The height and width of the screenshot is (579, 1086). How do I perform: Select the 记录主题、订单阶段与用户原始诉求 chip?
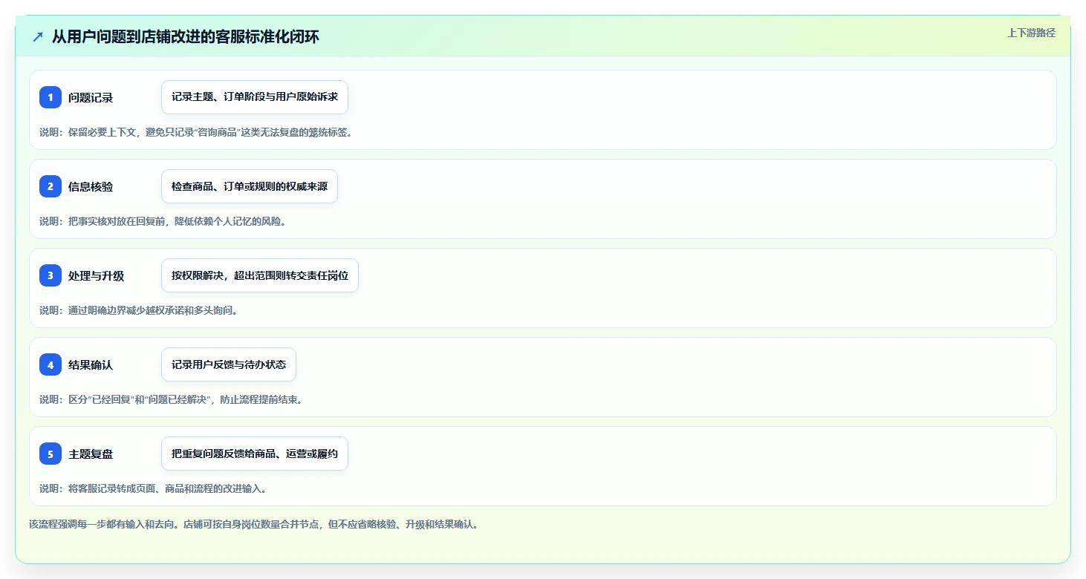(255, 97)
